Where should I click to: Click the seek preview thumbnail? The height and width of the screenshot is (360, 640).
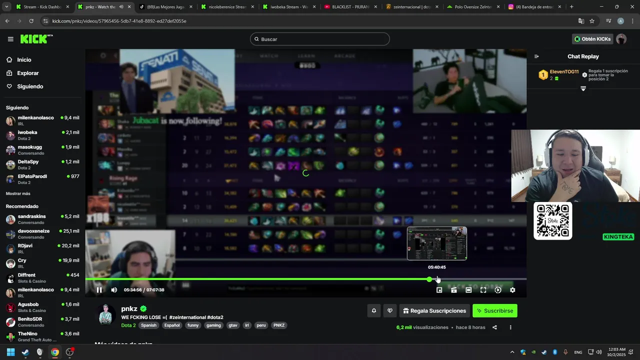pos(437,243)
